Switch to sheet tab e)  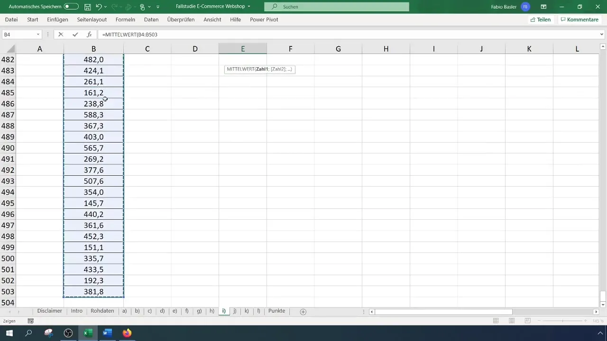click(175, 311)
